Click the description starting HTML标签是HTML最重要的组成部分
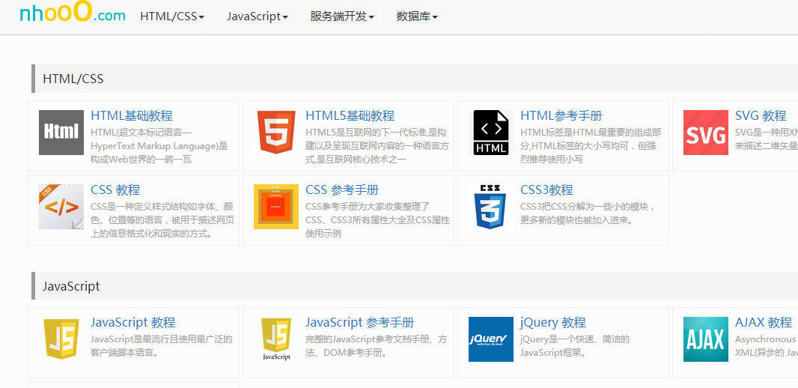798x388 pixels. pyautogui.click(x=591, y=146)
